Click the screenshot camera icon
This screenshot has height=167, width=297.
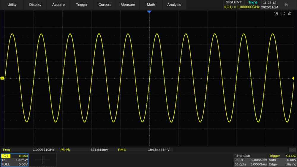(276, 14)
